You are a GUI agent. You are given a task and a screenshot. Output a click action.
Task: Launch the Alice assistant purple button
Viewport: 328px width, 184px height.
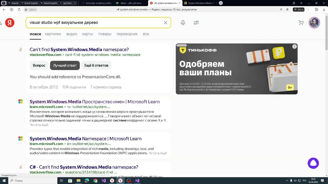pyautogui.click(x=313, y=163)
